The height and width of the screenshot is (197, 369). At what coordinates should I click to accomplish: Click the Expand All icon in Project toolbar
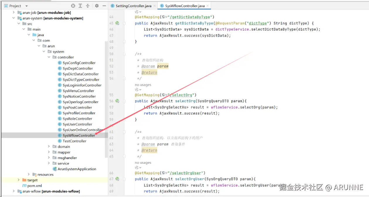pyautogui.click(x=81, y=6)
